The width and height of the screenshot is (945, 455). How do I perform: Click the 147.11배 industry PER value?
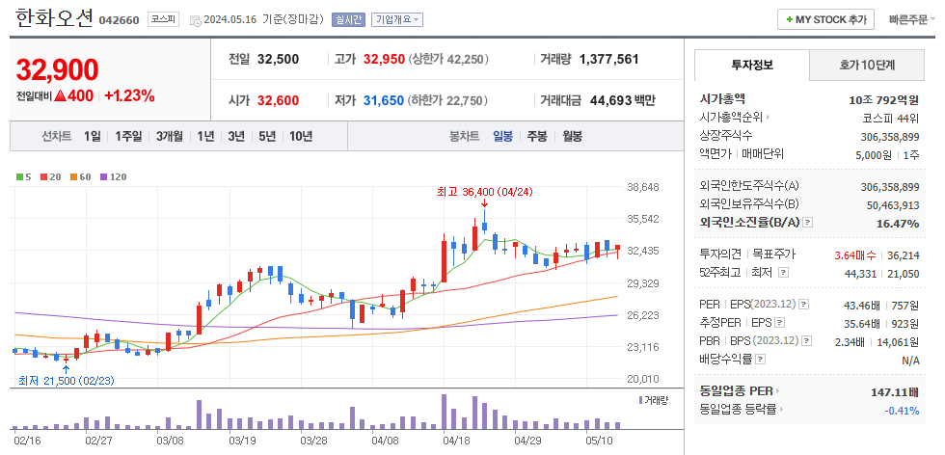(x=895, y=392)
